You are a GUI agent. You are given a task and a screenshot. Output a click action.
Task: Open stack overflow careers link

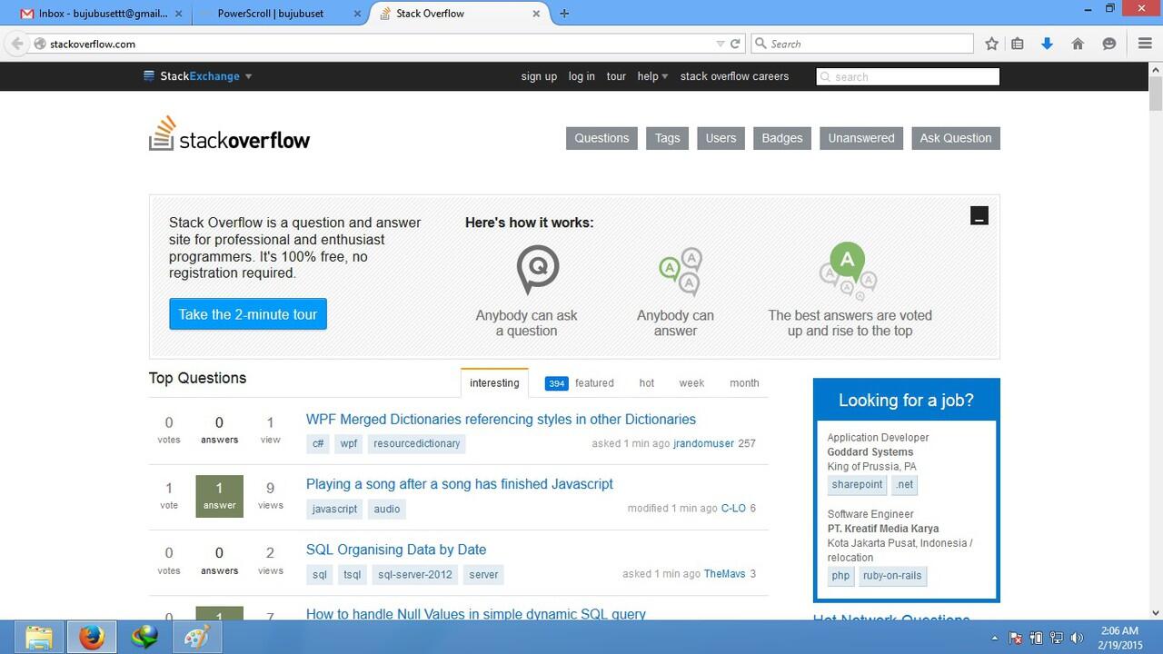click(734, 76)
